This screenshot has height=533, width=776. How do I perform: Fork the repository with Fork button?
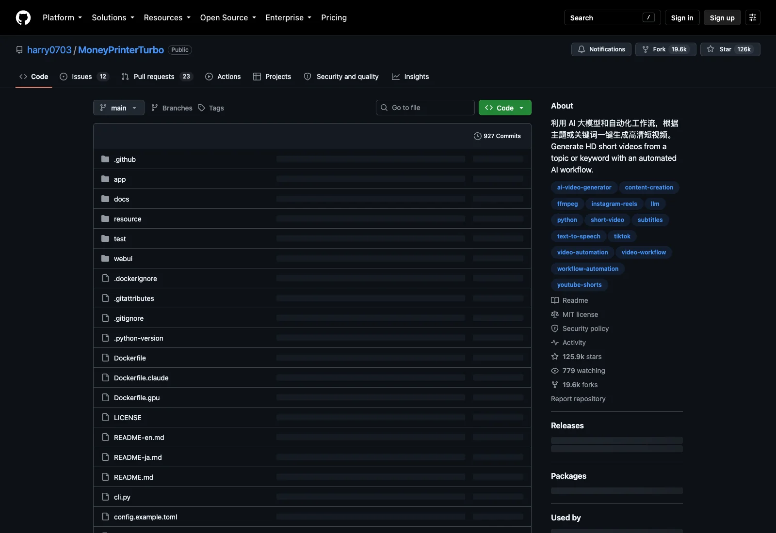coord(666,49)
